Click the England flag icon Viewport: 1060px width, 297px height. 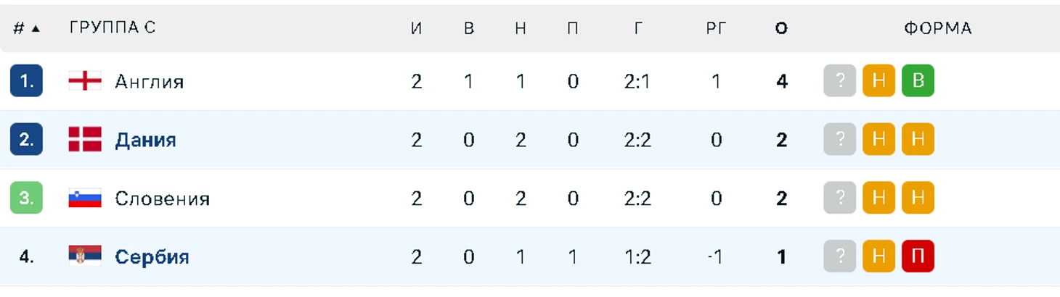[85, 81]
